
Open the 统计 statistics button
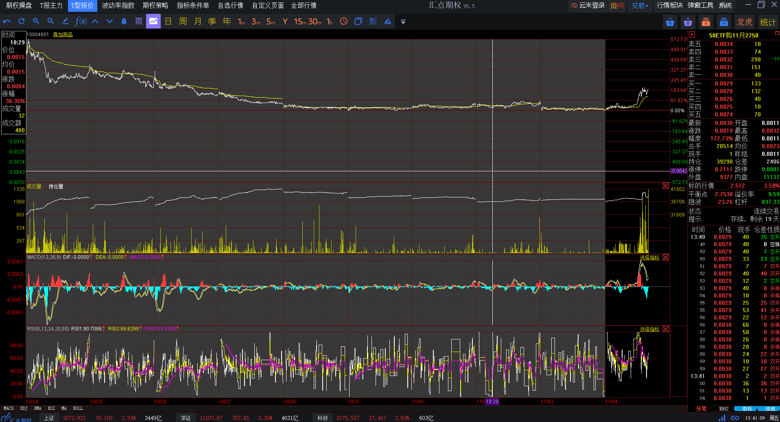[768, 22]
